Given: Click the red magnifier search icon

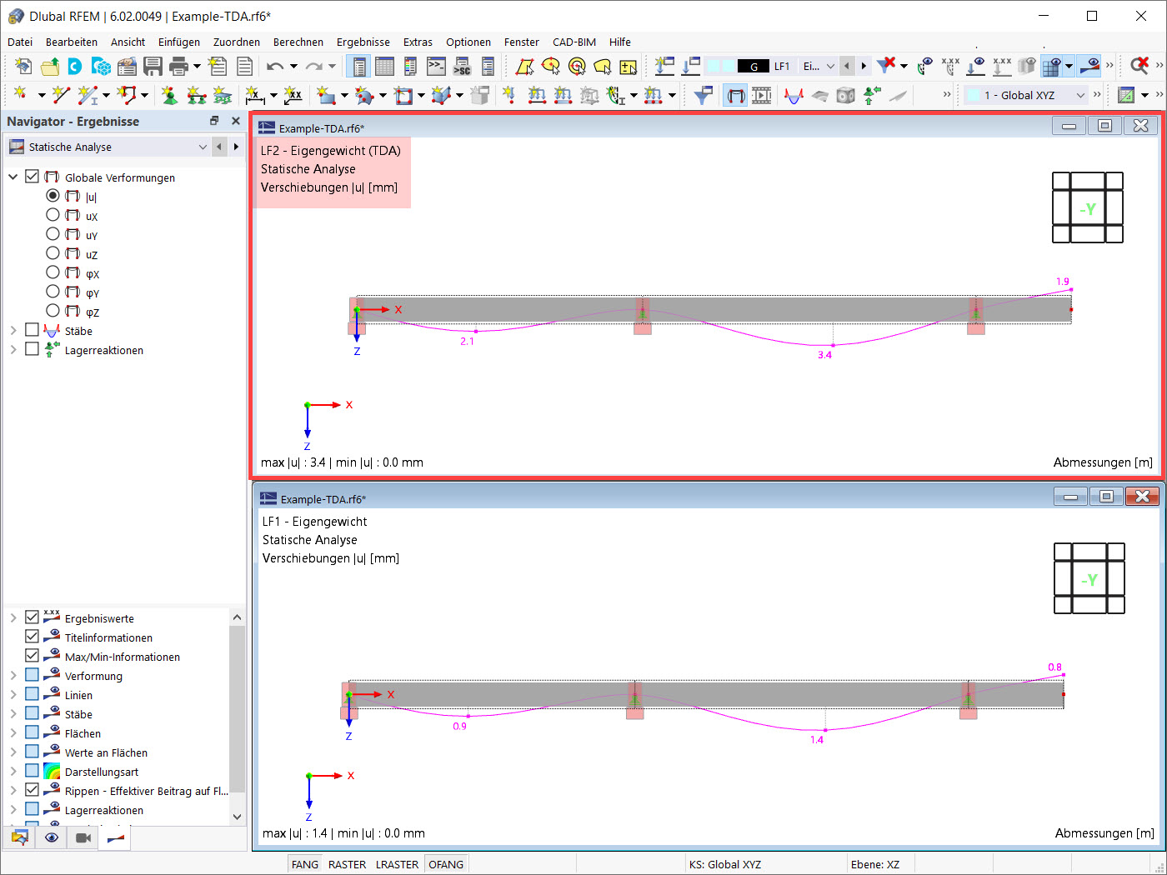Looking at the screenshot, I should pyautogui.click(x=1139, y=66).
